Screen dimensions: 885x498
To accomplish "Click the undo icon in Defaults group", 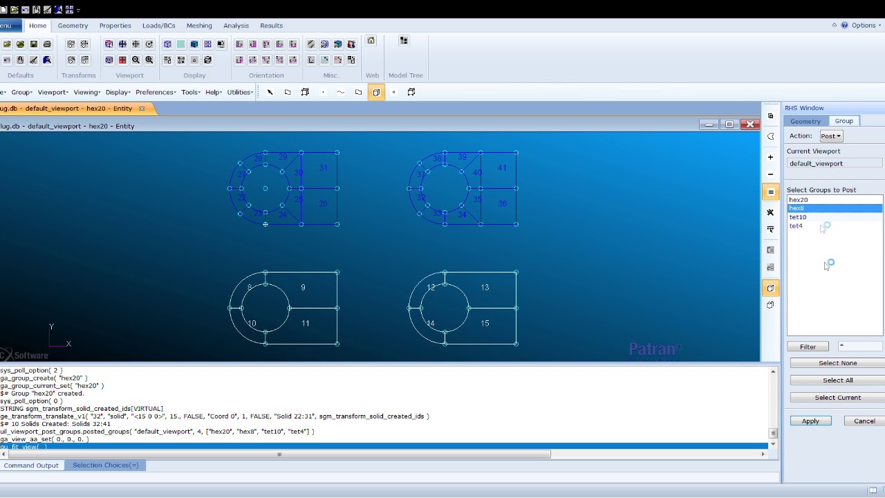I will 7,60.
